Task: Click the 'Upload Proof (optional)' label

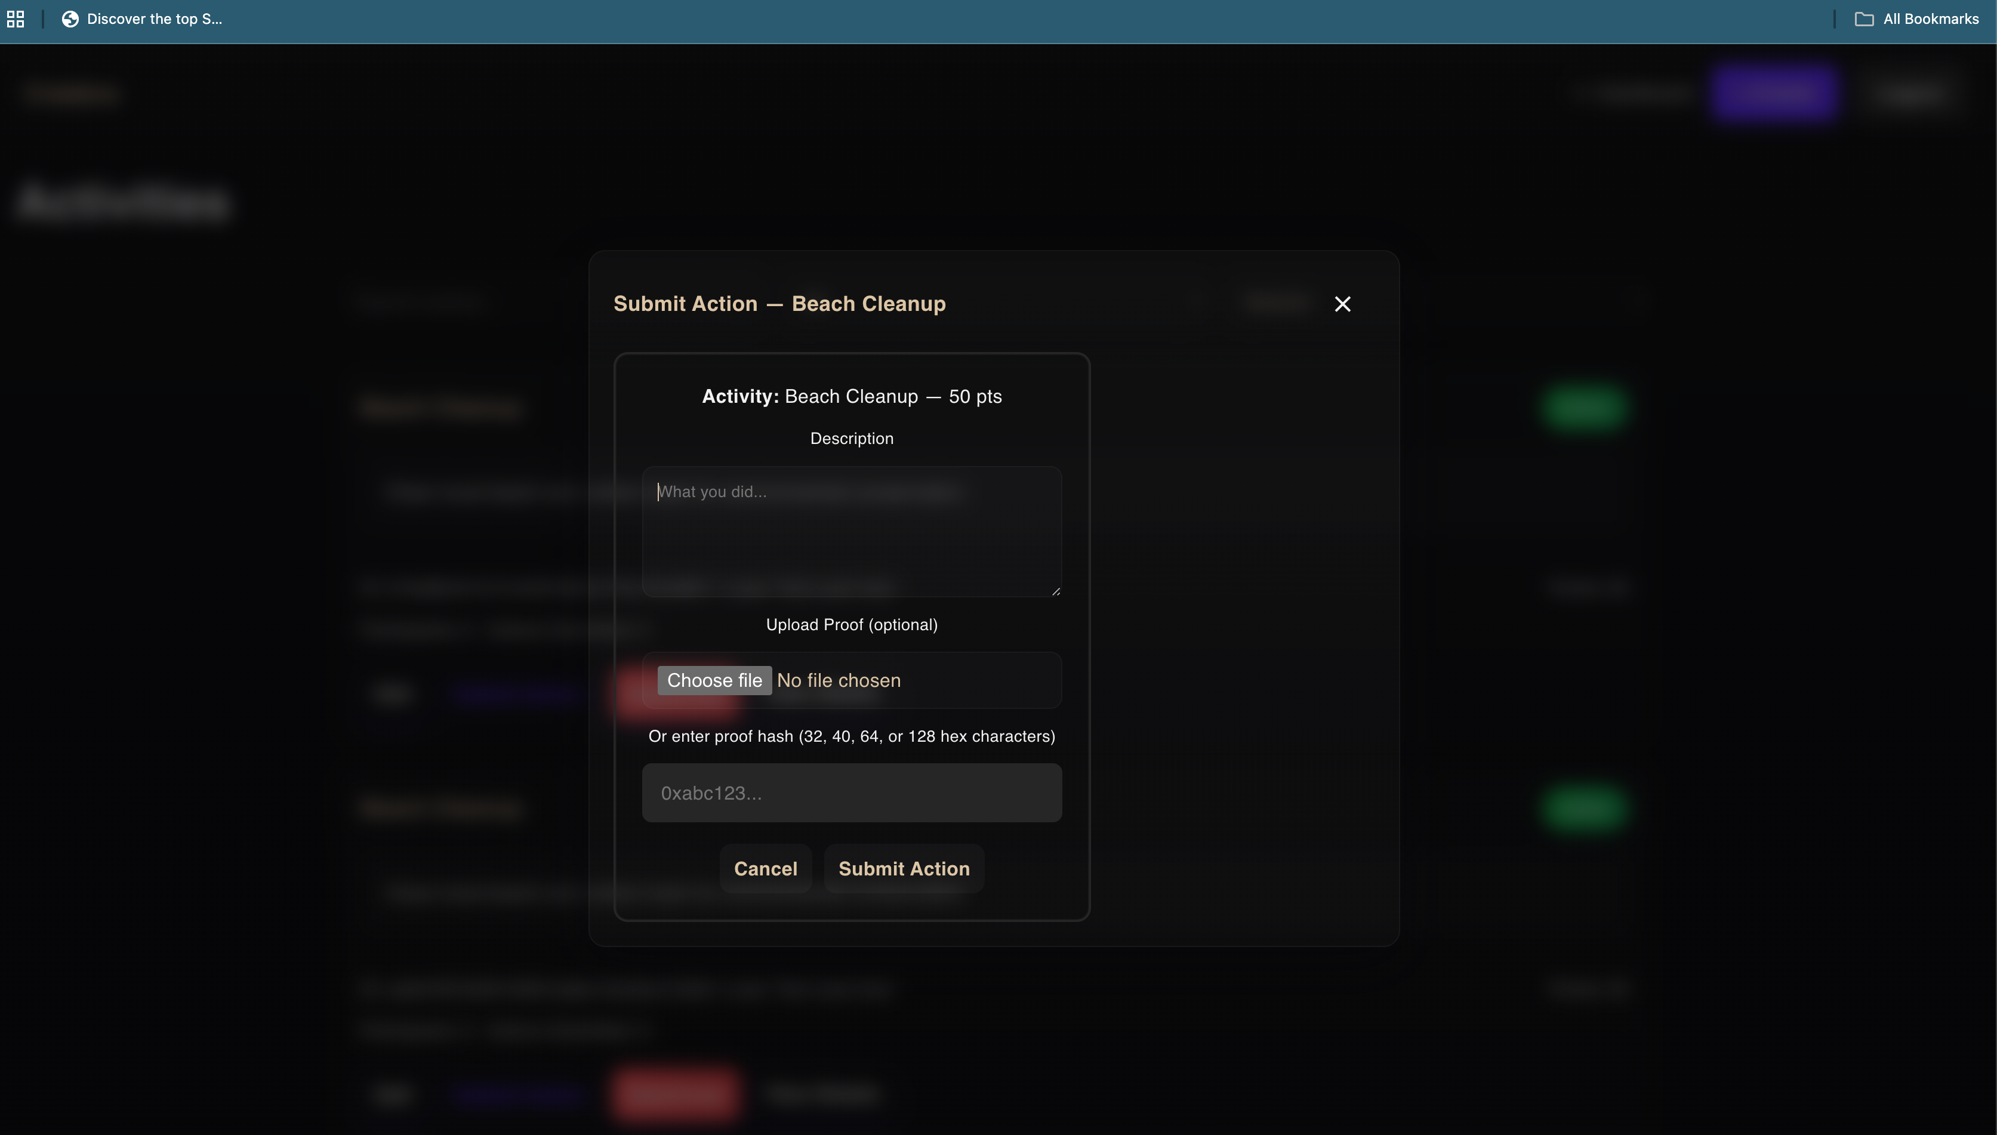Action: click(x=851, y=624)
